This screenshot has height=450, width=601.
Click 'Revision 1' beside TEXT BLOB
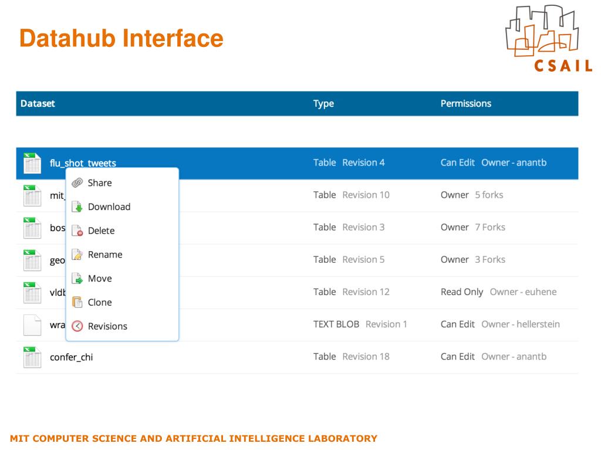386,324
